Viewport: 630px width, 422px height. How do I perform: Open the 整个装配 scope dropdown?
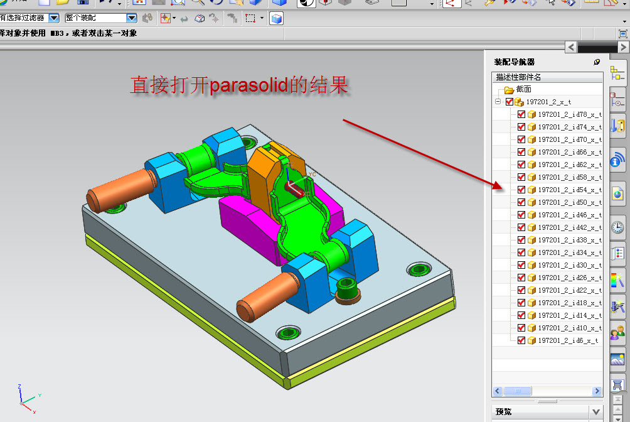[131, 18]
